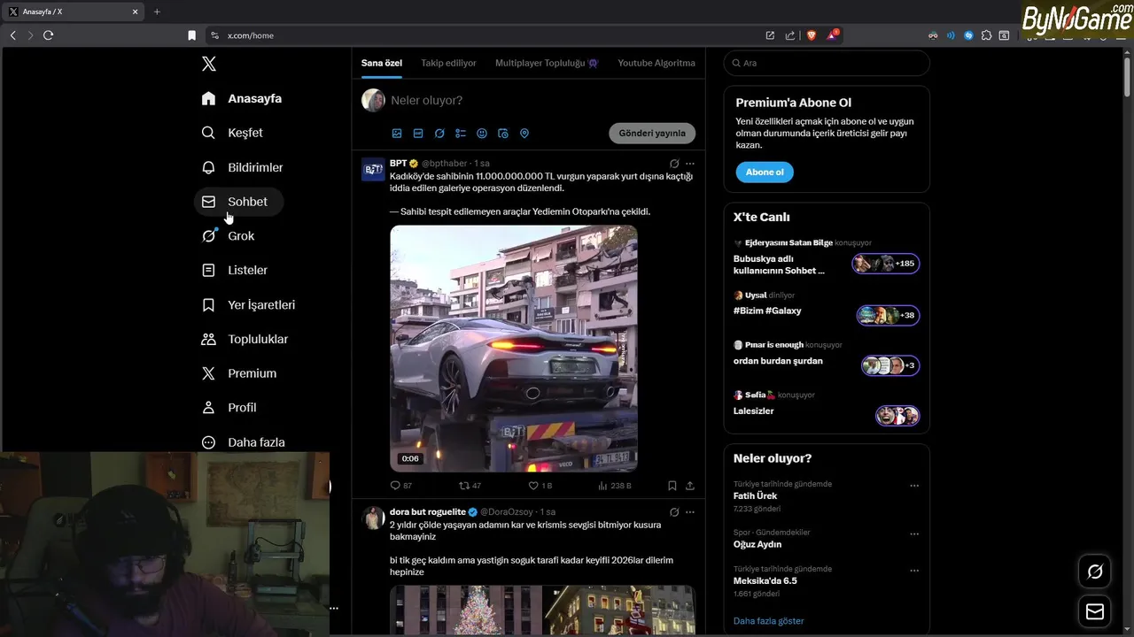The height and width of the screenshot is (637, 1134).
Task: Click Daha fazla göster link
Action: point(768,621)
